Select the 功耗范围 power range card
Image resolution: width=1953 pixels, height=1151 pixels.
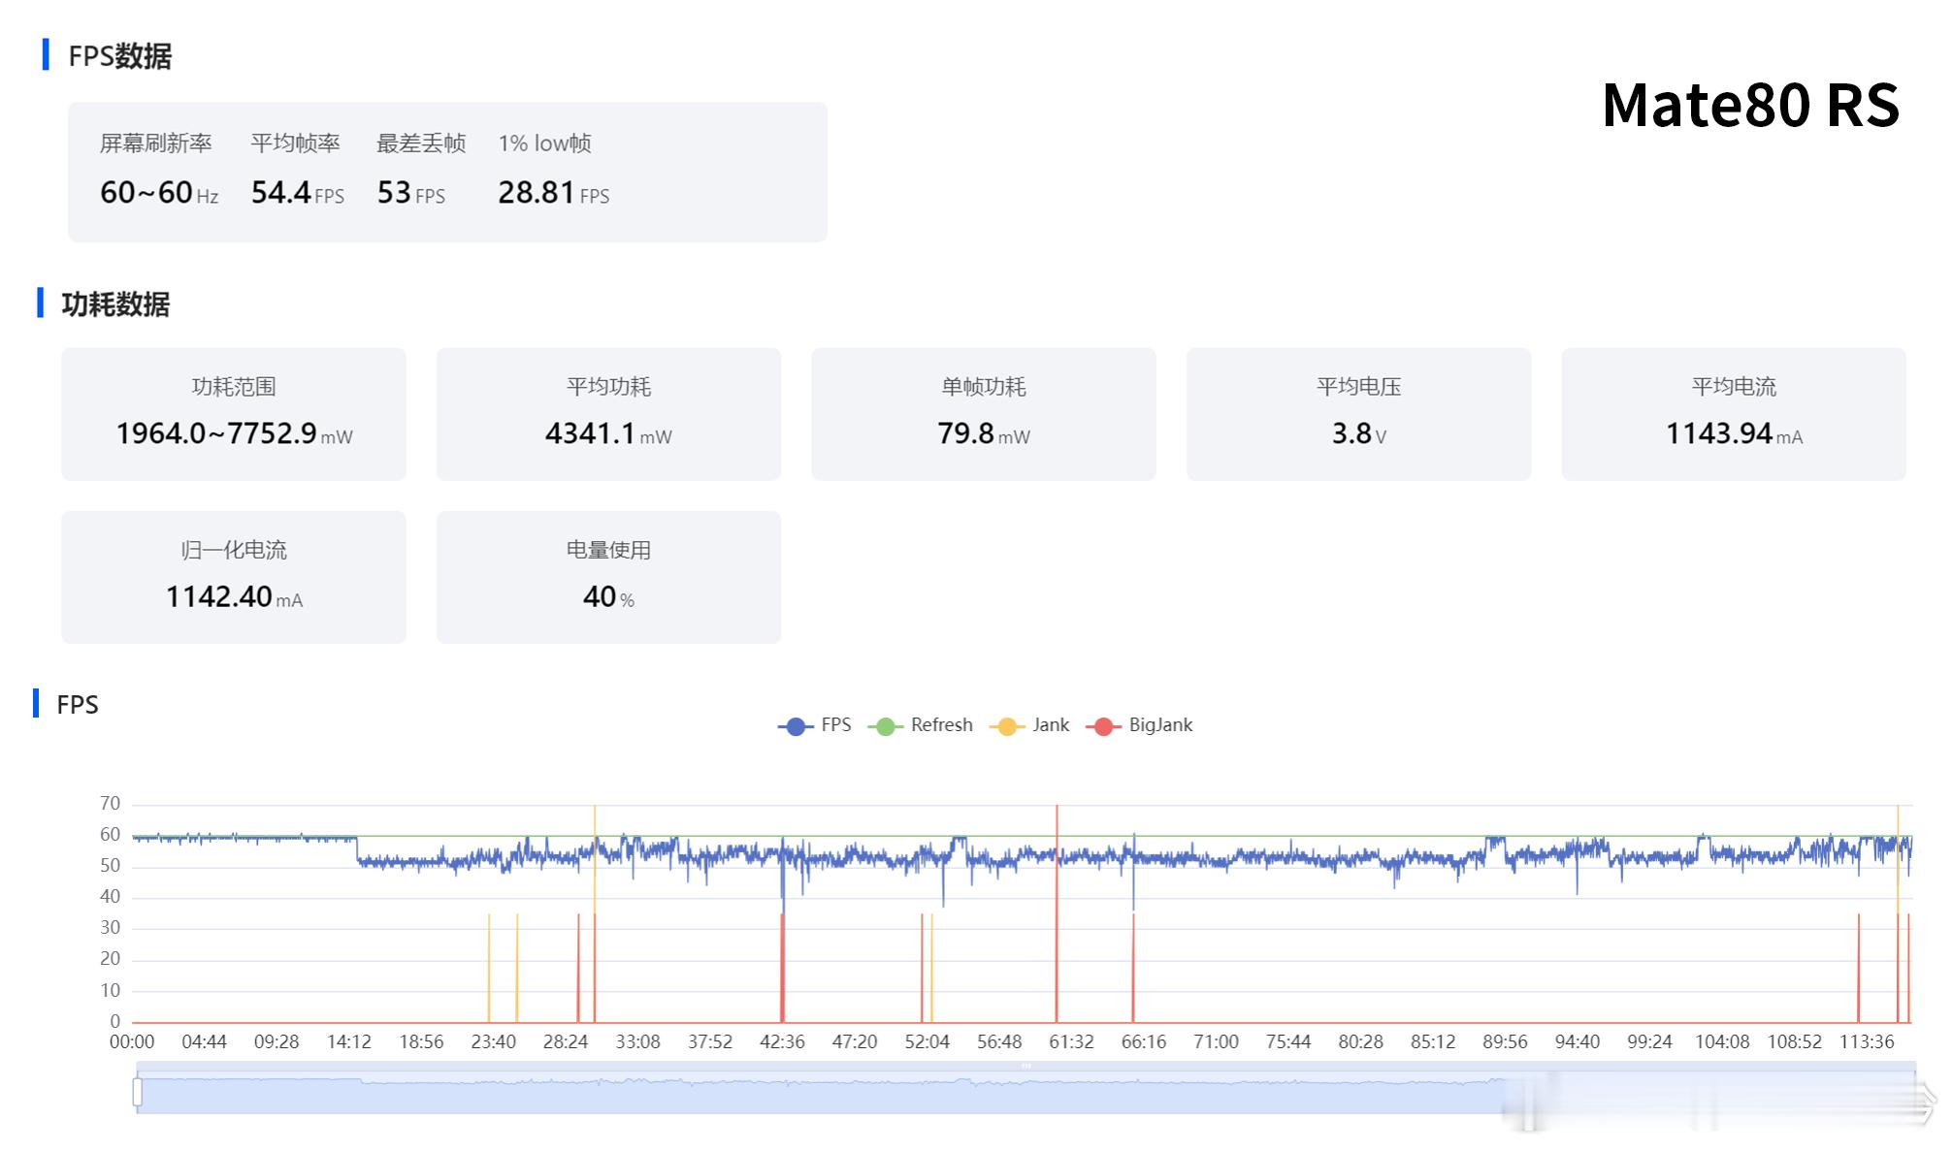coord(234,414)
